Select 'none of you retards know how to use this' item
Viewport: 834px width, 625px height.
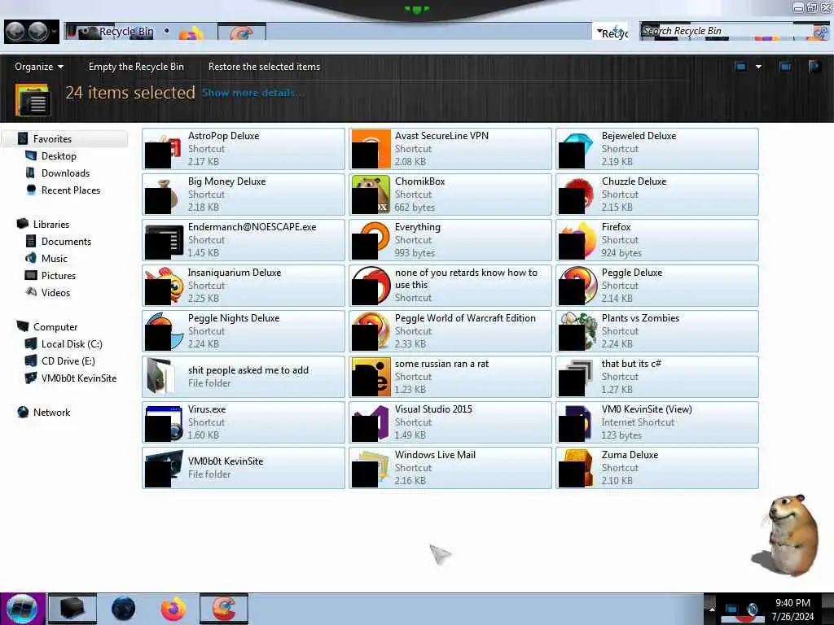click(x=450, y=286)
